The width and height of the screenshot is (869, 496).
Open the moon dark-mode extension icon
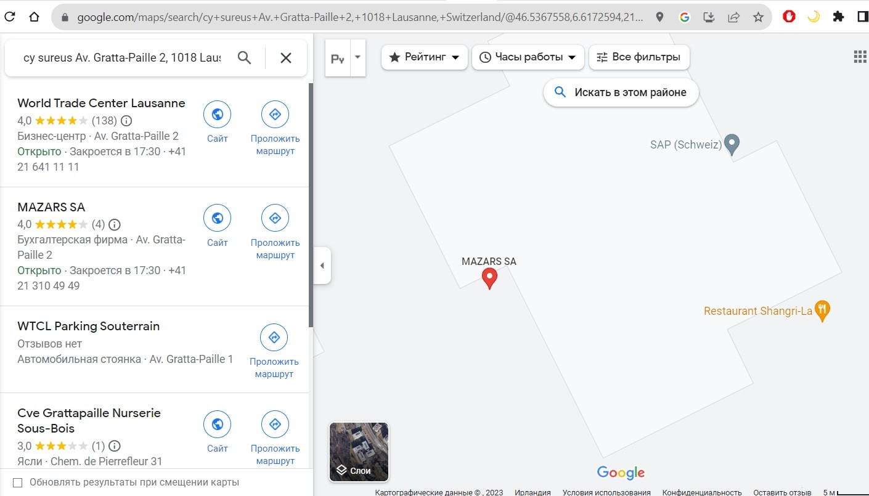pos(814,17)
